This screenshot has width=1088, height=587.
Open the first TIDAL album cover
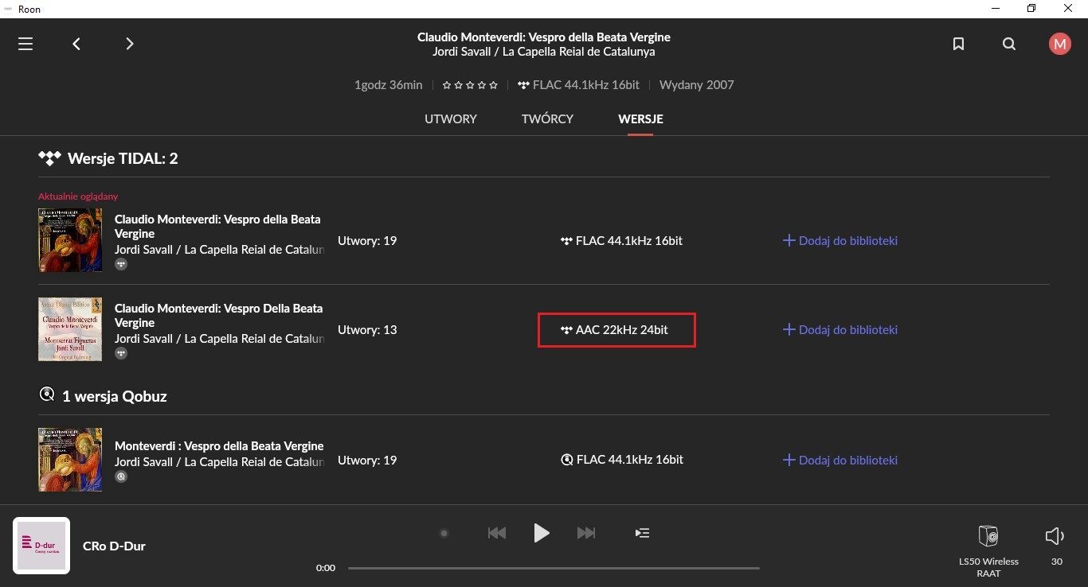pyautogui.click(x=70, y=240)
